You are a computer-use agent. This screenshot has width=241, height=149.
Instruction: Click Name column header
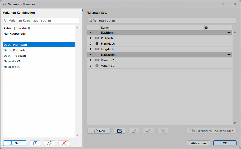point(152,28)
